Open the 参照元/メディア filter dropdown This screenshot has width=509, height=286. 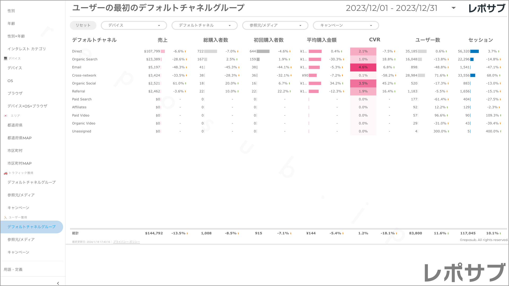[275, 25]
